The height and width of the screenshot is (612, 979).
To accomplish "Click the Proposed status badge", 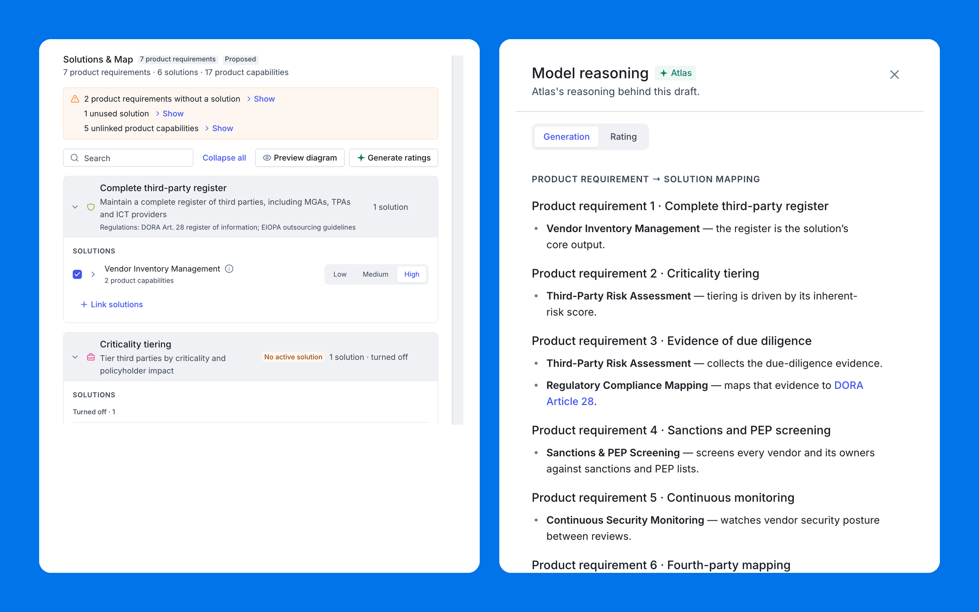I will pyautogui.click(x=240, y=59).
